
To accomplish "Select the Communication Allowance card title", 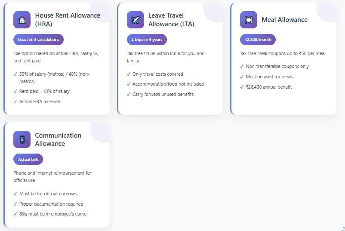I will 58,139.
